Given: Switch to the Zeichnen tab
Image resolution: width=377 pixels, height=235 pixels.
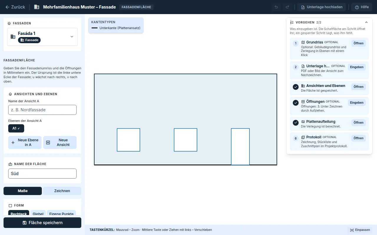Looking at the screenshot, I should click(x=62, y=191).
